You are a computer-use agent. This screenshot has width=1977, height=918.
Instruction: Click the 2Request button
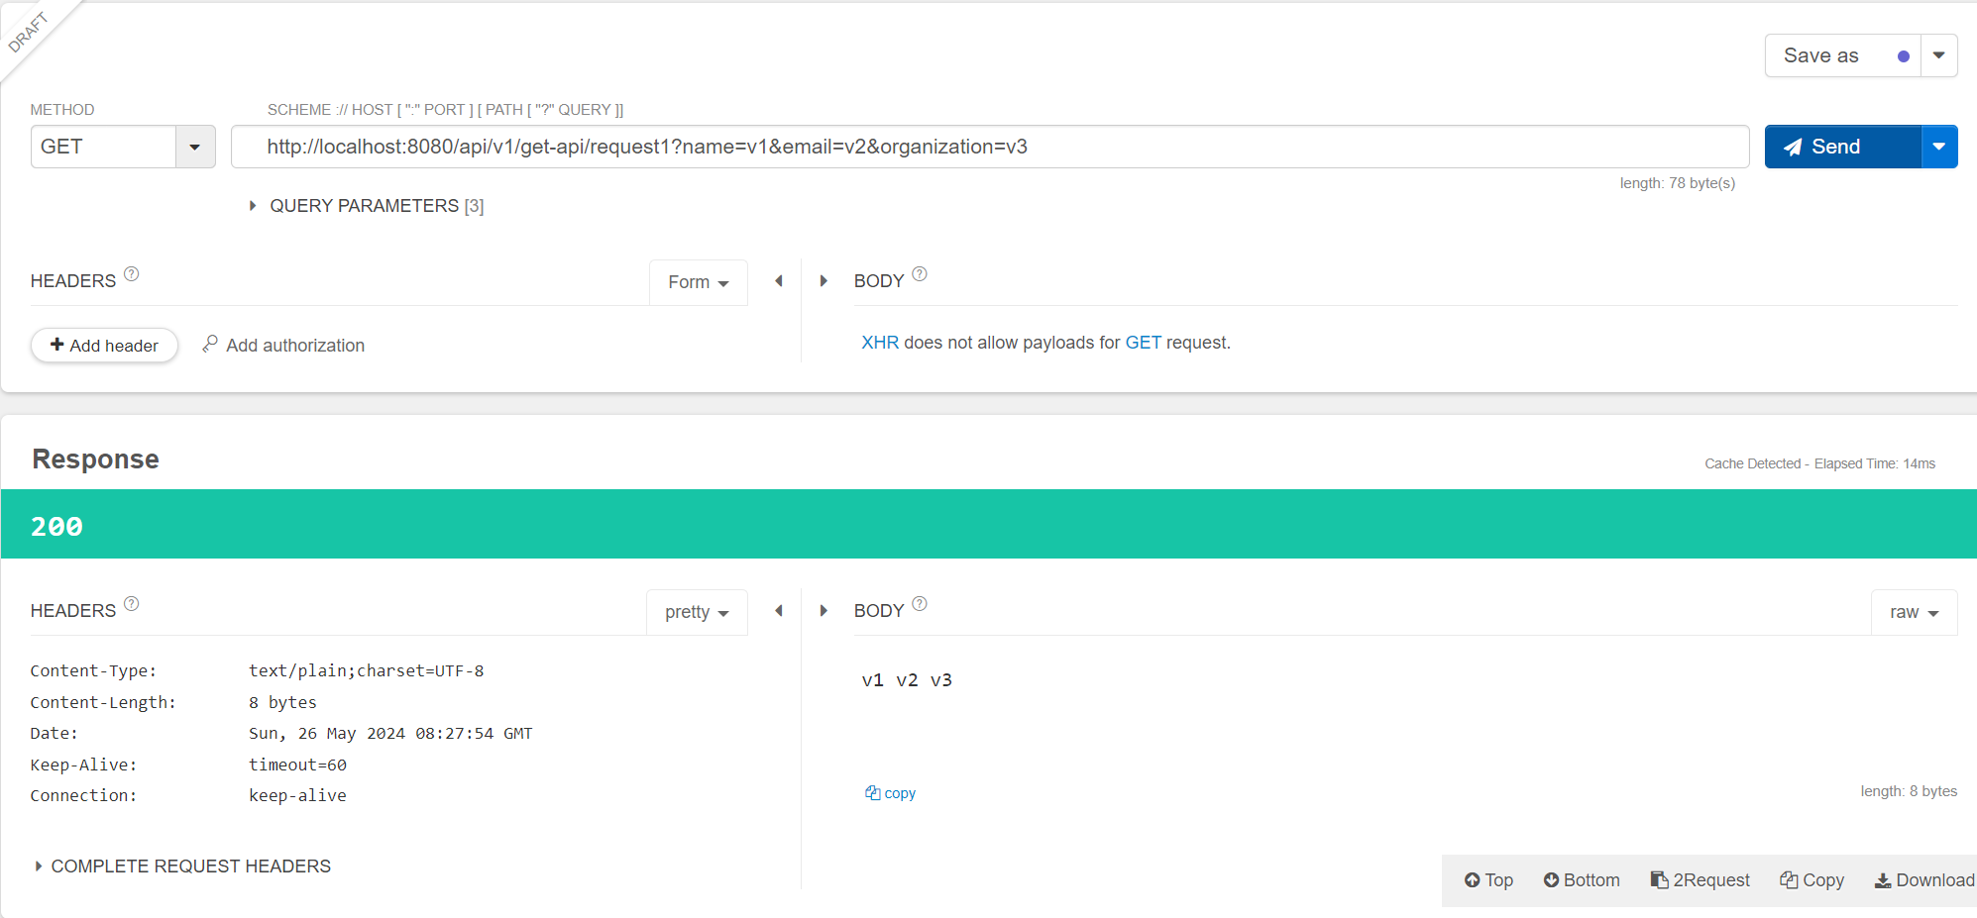click(x=1701, y=880)
